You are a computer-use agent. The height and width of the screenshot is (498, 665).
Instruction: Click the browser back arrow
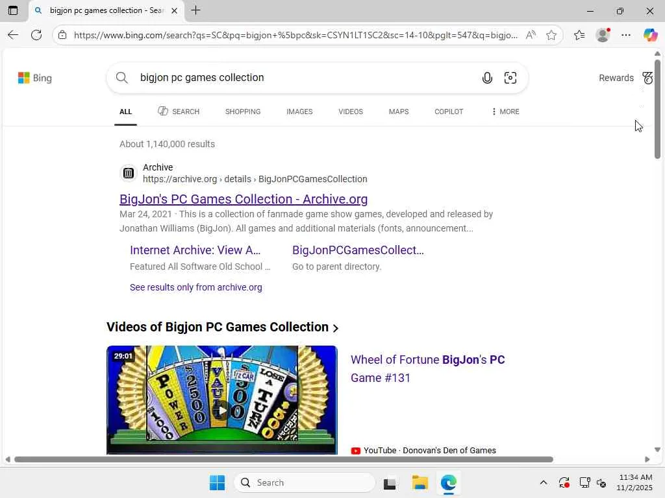click(x=13, y=35)
